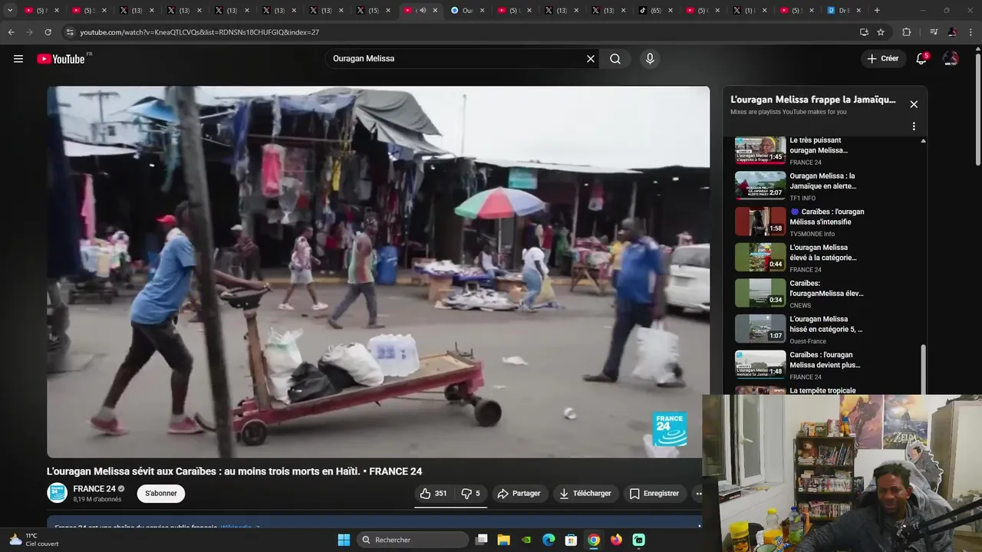Close the L'ouragan Melissa mix panel
The height and width of the screenshot is (552, 982).
pos(914,104)
